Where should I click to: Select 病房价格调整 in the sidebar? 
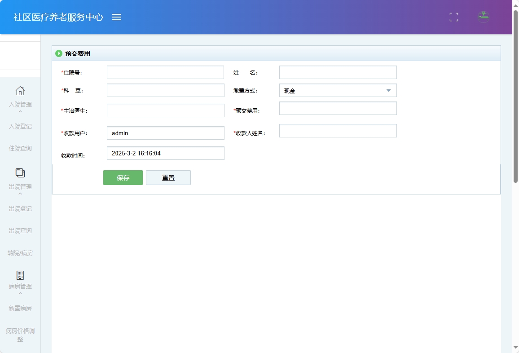(20, 335)
